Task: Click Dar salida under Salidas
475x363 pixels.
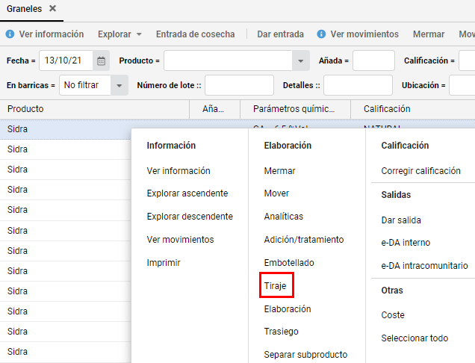Action: click(401, 220)
